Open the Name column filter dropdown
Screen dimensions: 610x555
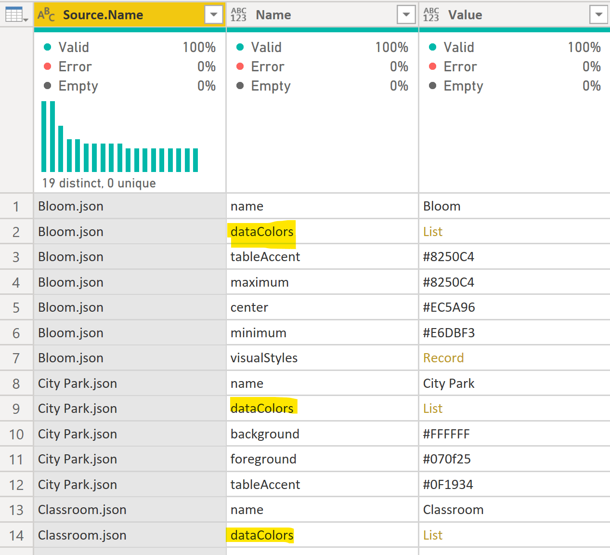(x=406, y=15)
